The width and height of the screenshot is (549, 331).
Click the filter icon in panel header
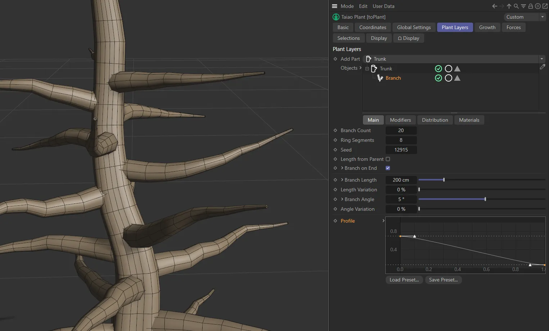(523, 6)
